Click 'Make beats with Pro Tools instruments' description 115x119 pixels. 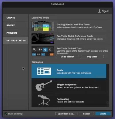(x=74, y=73)
